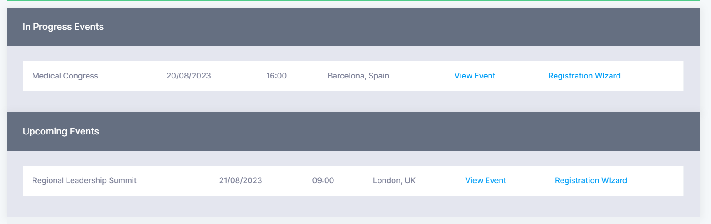
Task: Click the 21/08/2023 date
Action: coord(240,180)
